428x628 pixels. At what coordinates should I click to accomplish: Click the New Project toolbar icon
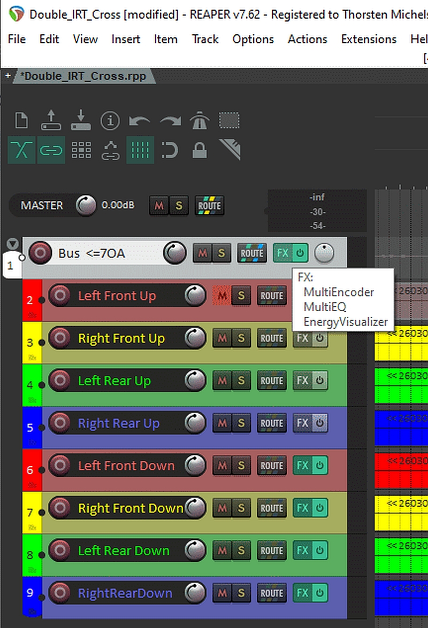[21, 121]
